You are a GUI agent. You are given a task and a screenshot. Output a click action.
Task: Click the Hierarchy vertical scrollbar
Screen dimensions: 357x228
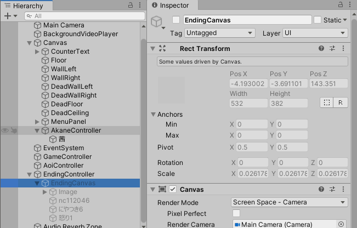click(144, 131)
